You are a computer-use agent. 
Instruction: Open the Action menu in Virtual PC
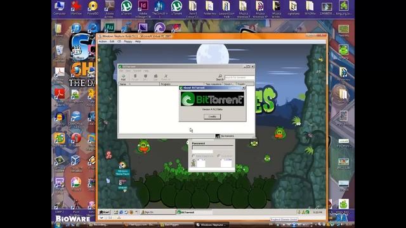[103, 41]
